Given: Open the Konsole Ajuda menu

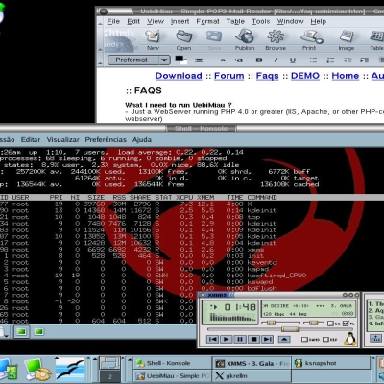Looking at the screenshot, I should coord(142,139).
